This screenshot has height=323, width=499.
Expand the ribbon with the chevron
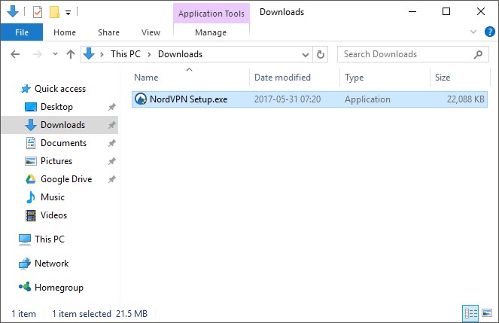point(473,32)
